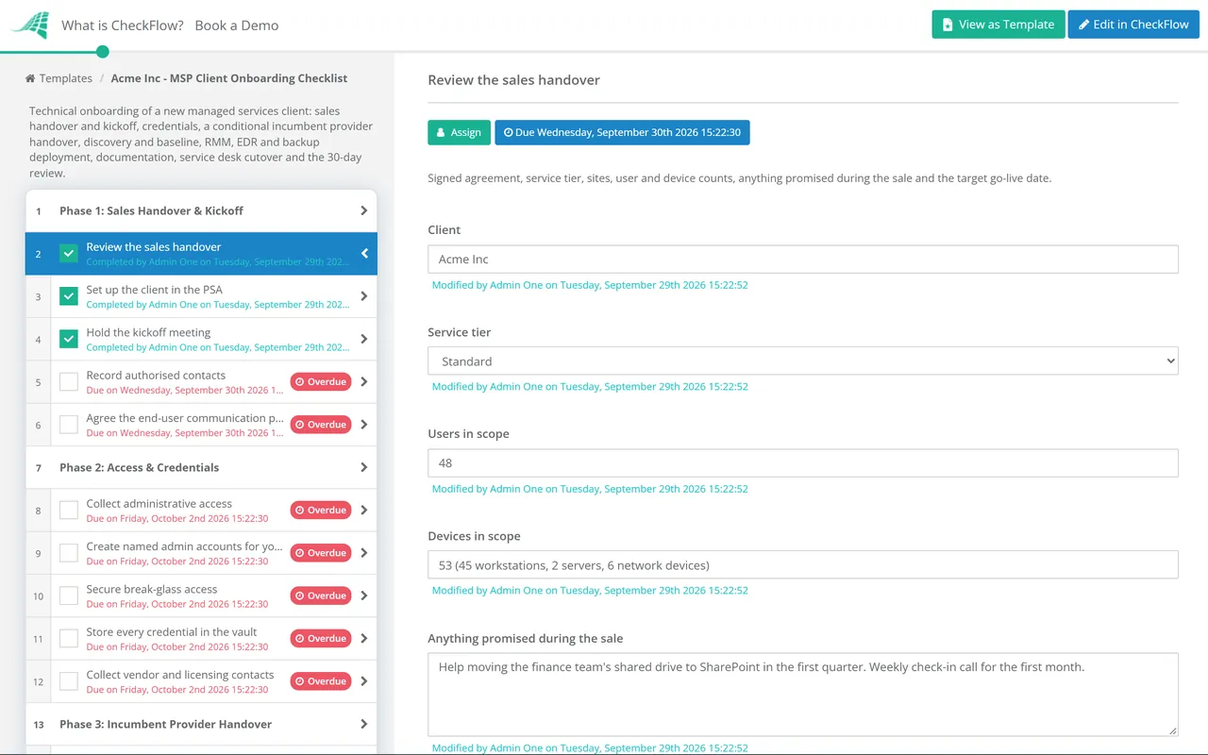This screenshot has height=755, width=1208.
Task: Click the Devices in scope field
Action: [x=803, y=565]
